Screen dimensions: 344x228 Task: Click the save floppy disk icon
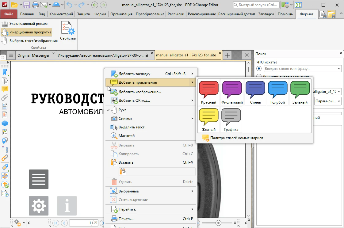click(x=27, y=5)
